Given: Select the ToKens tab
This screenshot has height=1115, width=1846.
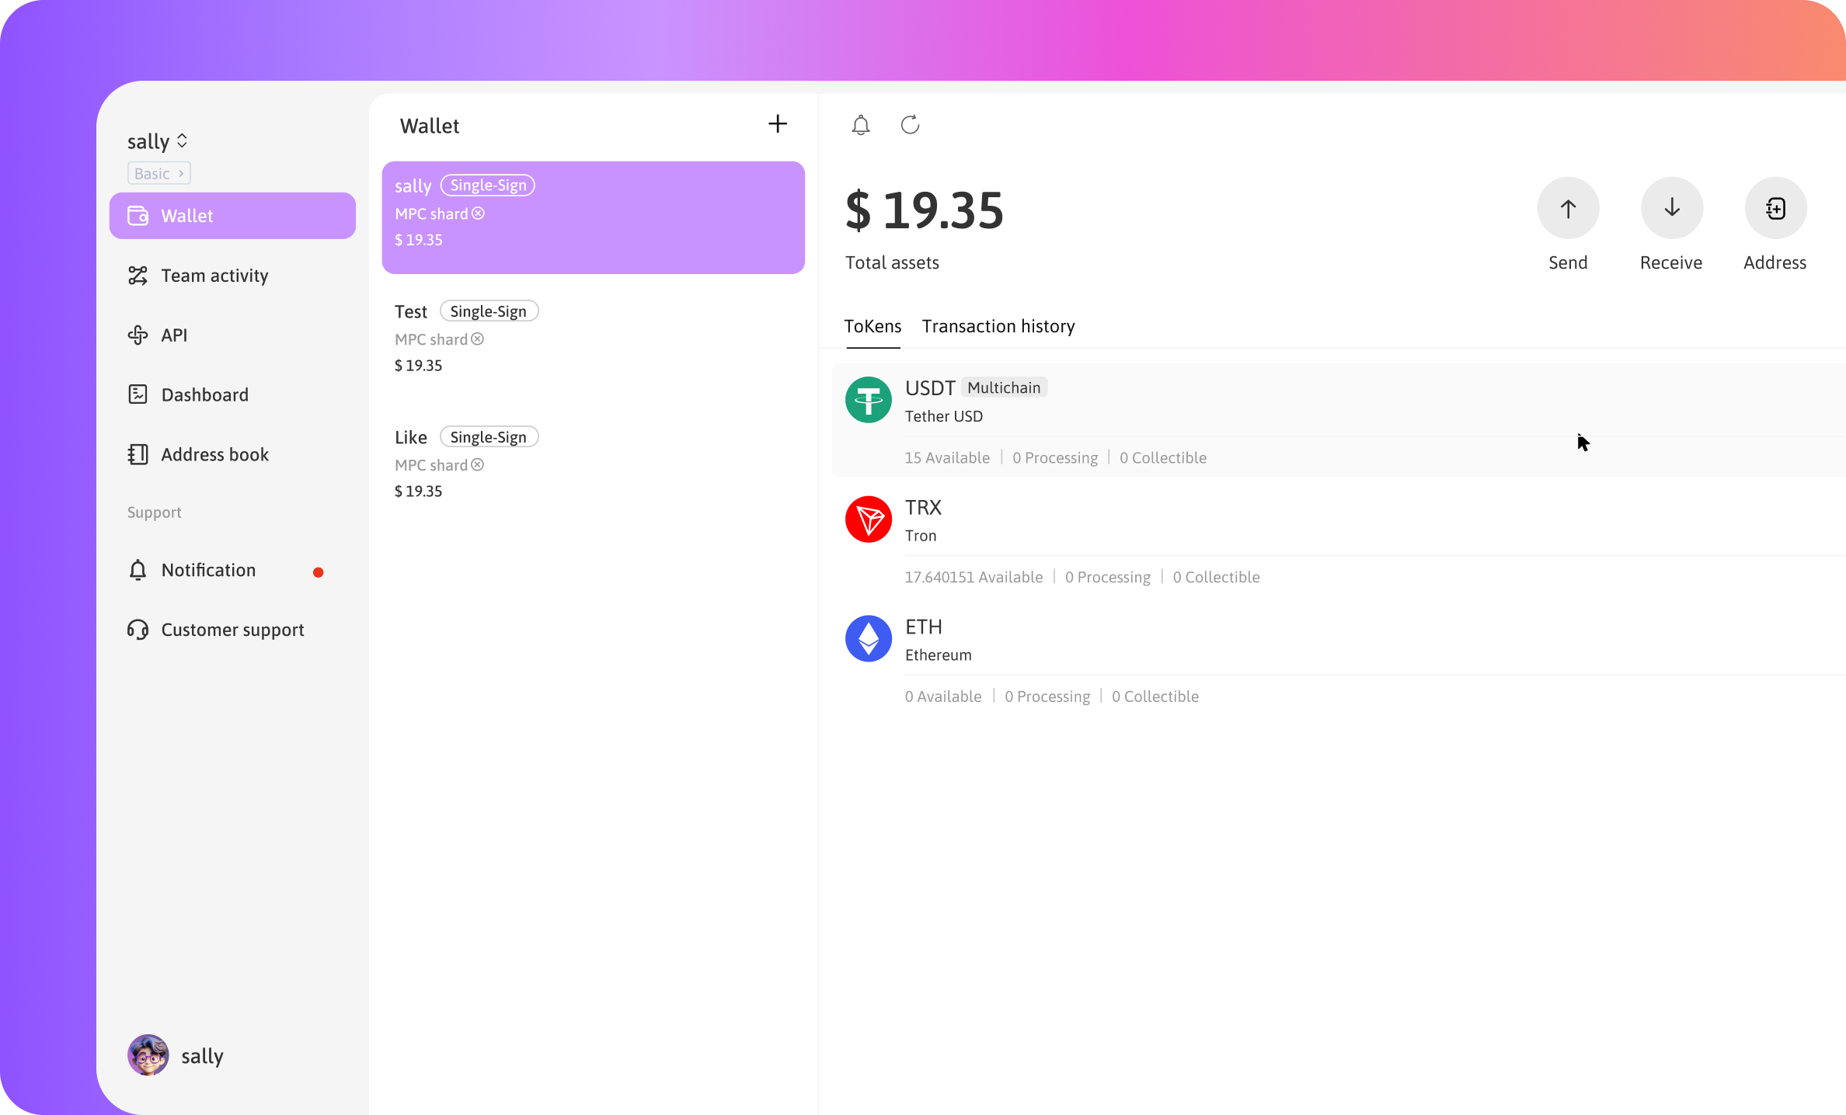Looking at the screenshot, I should click(x=872, y=326).
